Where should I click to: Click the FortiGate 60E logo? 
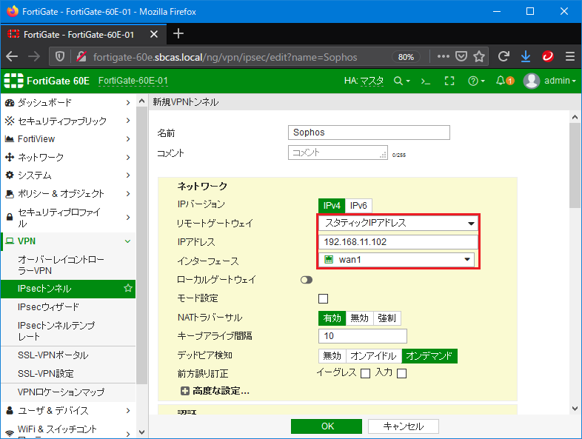click(47, 81)
